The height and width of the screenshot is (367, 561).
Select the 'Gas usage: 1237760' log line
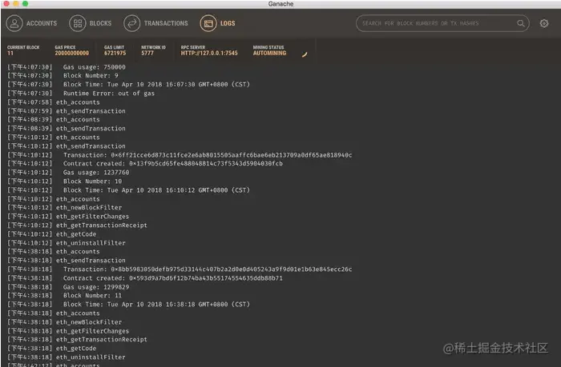(68, 173)
